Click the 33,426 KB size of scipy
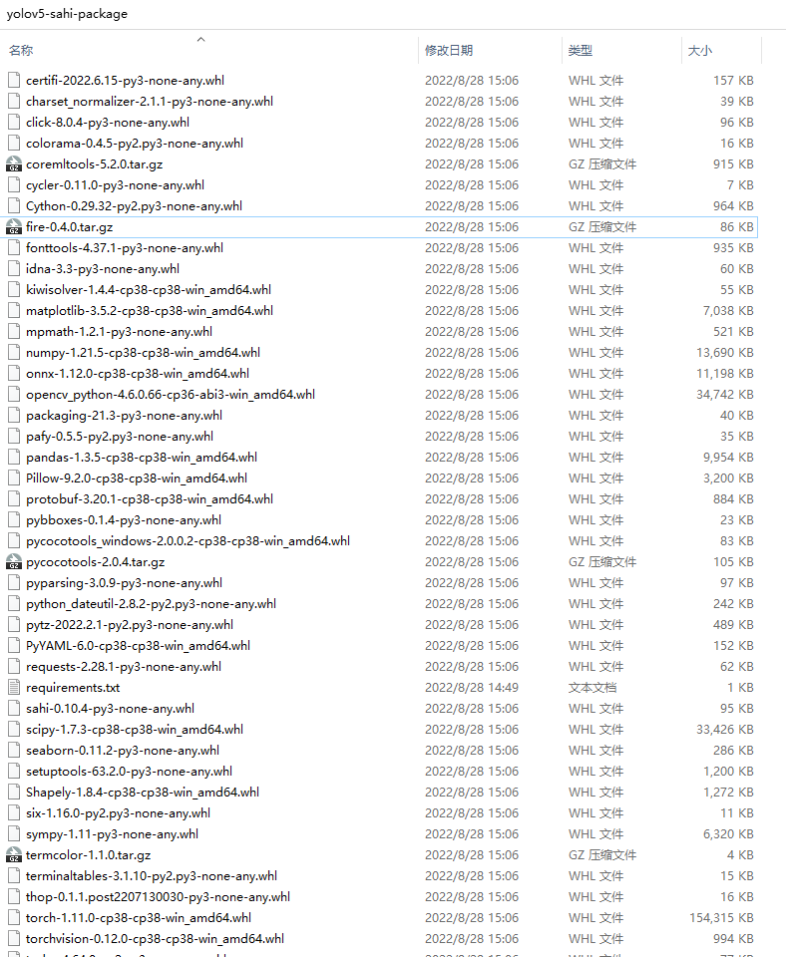Screen dimensions: 786x957 [725, 730]
